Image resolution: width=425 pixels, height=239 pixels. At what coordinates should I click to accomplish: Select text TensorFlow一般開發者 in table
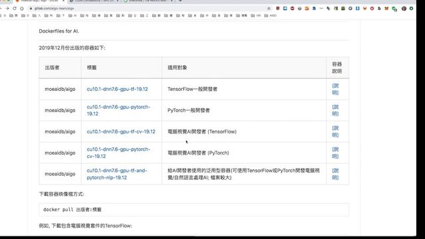(x=193, y=89)
